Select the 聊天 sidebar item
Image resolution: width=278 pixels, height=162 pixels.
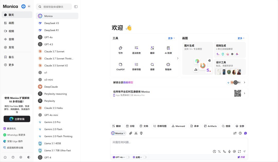pyautogui.click(x=17, y=15)
